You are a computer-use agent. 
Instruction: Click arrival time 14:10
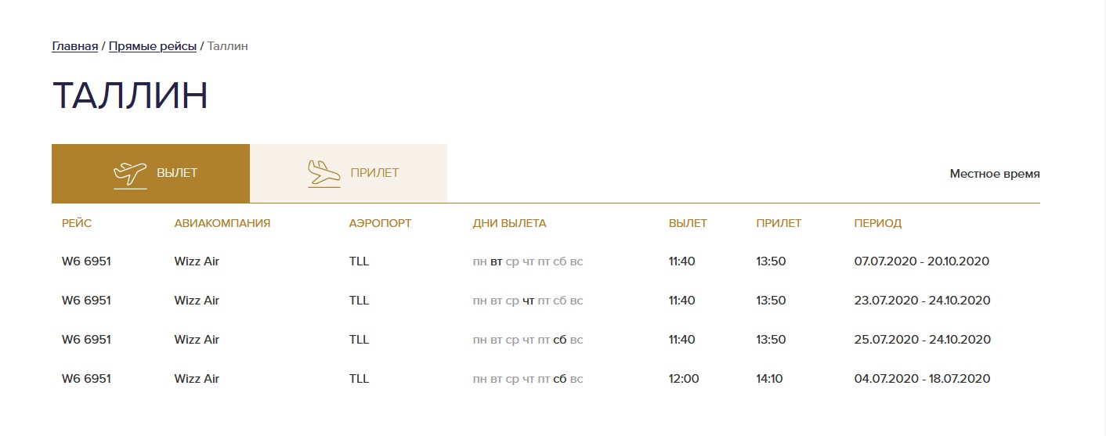pos(771,379)
